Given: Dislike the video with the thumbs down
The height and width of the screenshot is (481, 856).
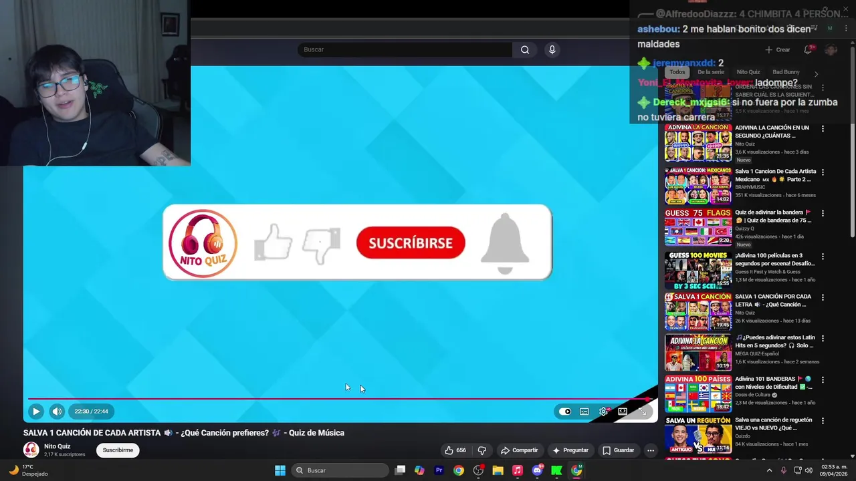Looking at the screenshot, I should pos(481,450).
